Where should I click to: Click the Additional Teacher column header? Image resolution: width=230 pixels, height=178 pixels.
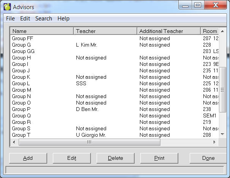pyautogui.click(x=168, y=31)
